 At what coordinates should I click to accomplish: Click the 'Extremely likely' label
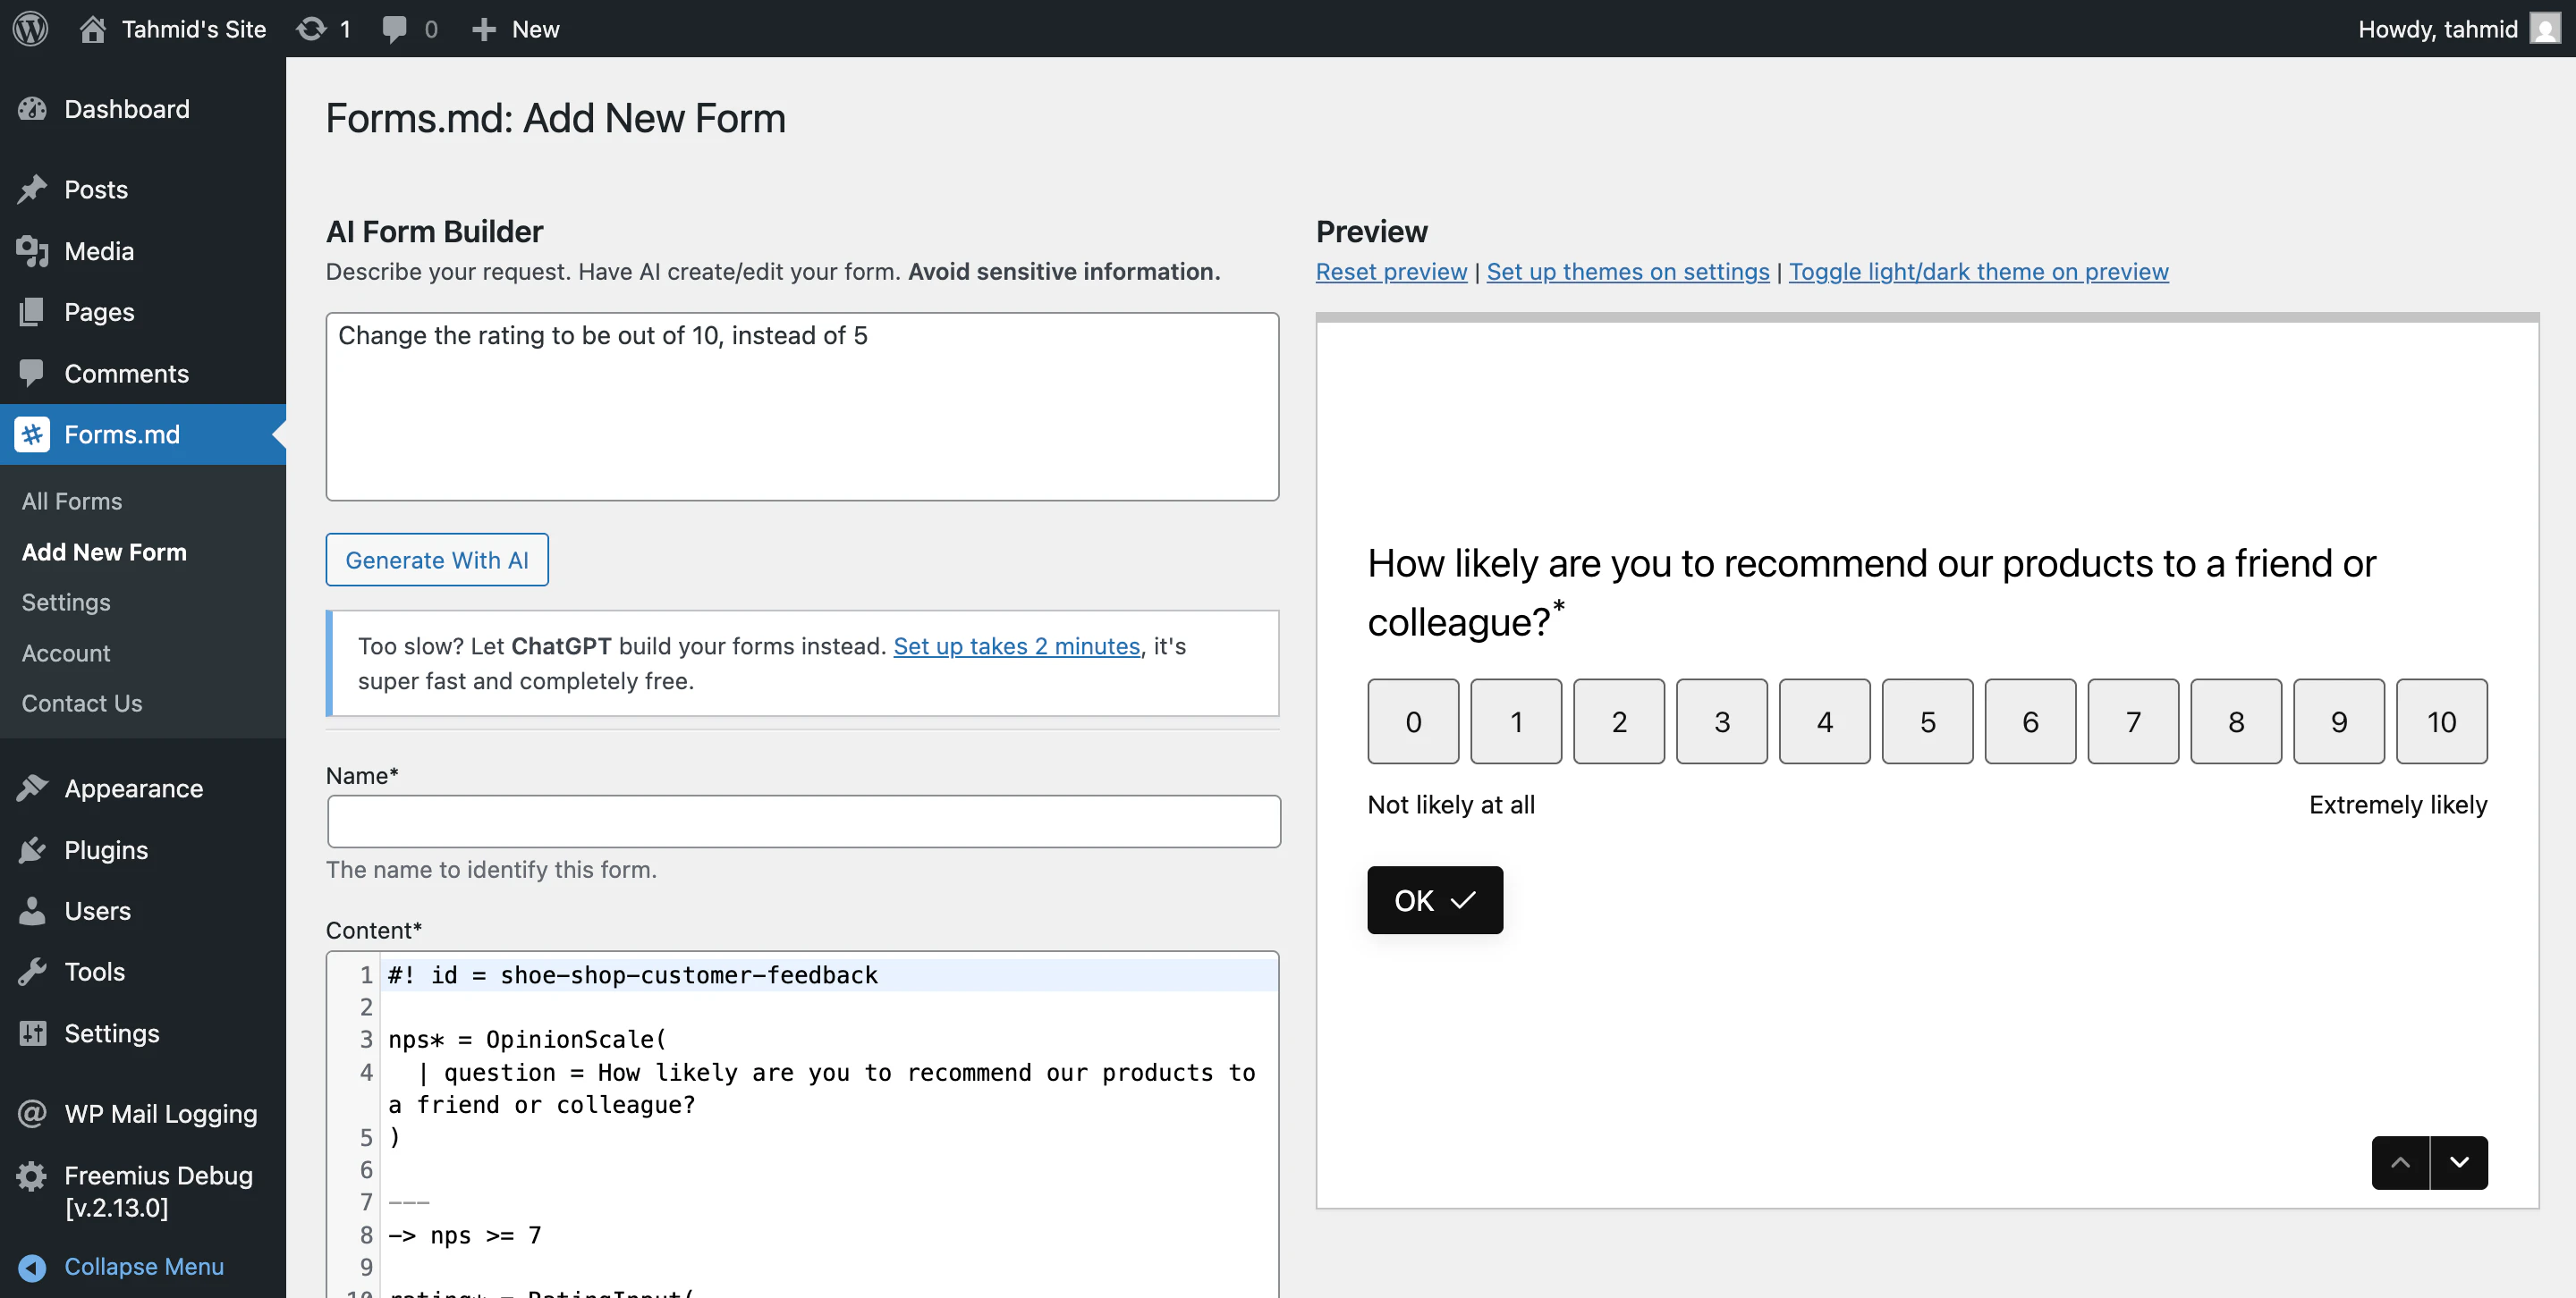pos(2398,805)
